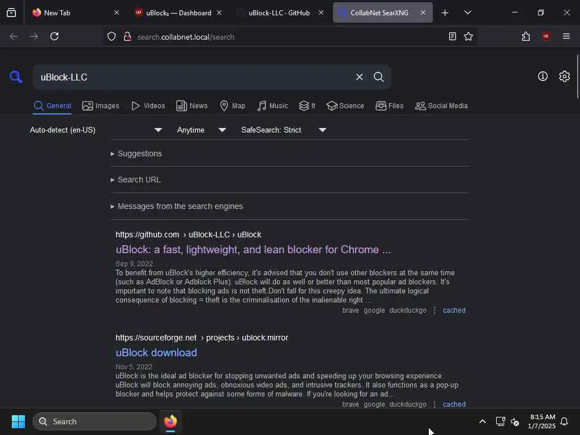Select the Images search category
This screenshot has height=435, width=580.
point(101,106)
